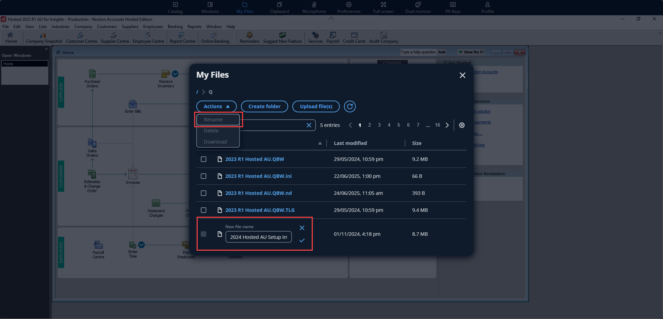Click the Ask help button
The width and height of the screenshot is (663, 319).
tap(442, 52)
